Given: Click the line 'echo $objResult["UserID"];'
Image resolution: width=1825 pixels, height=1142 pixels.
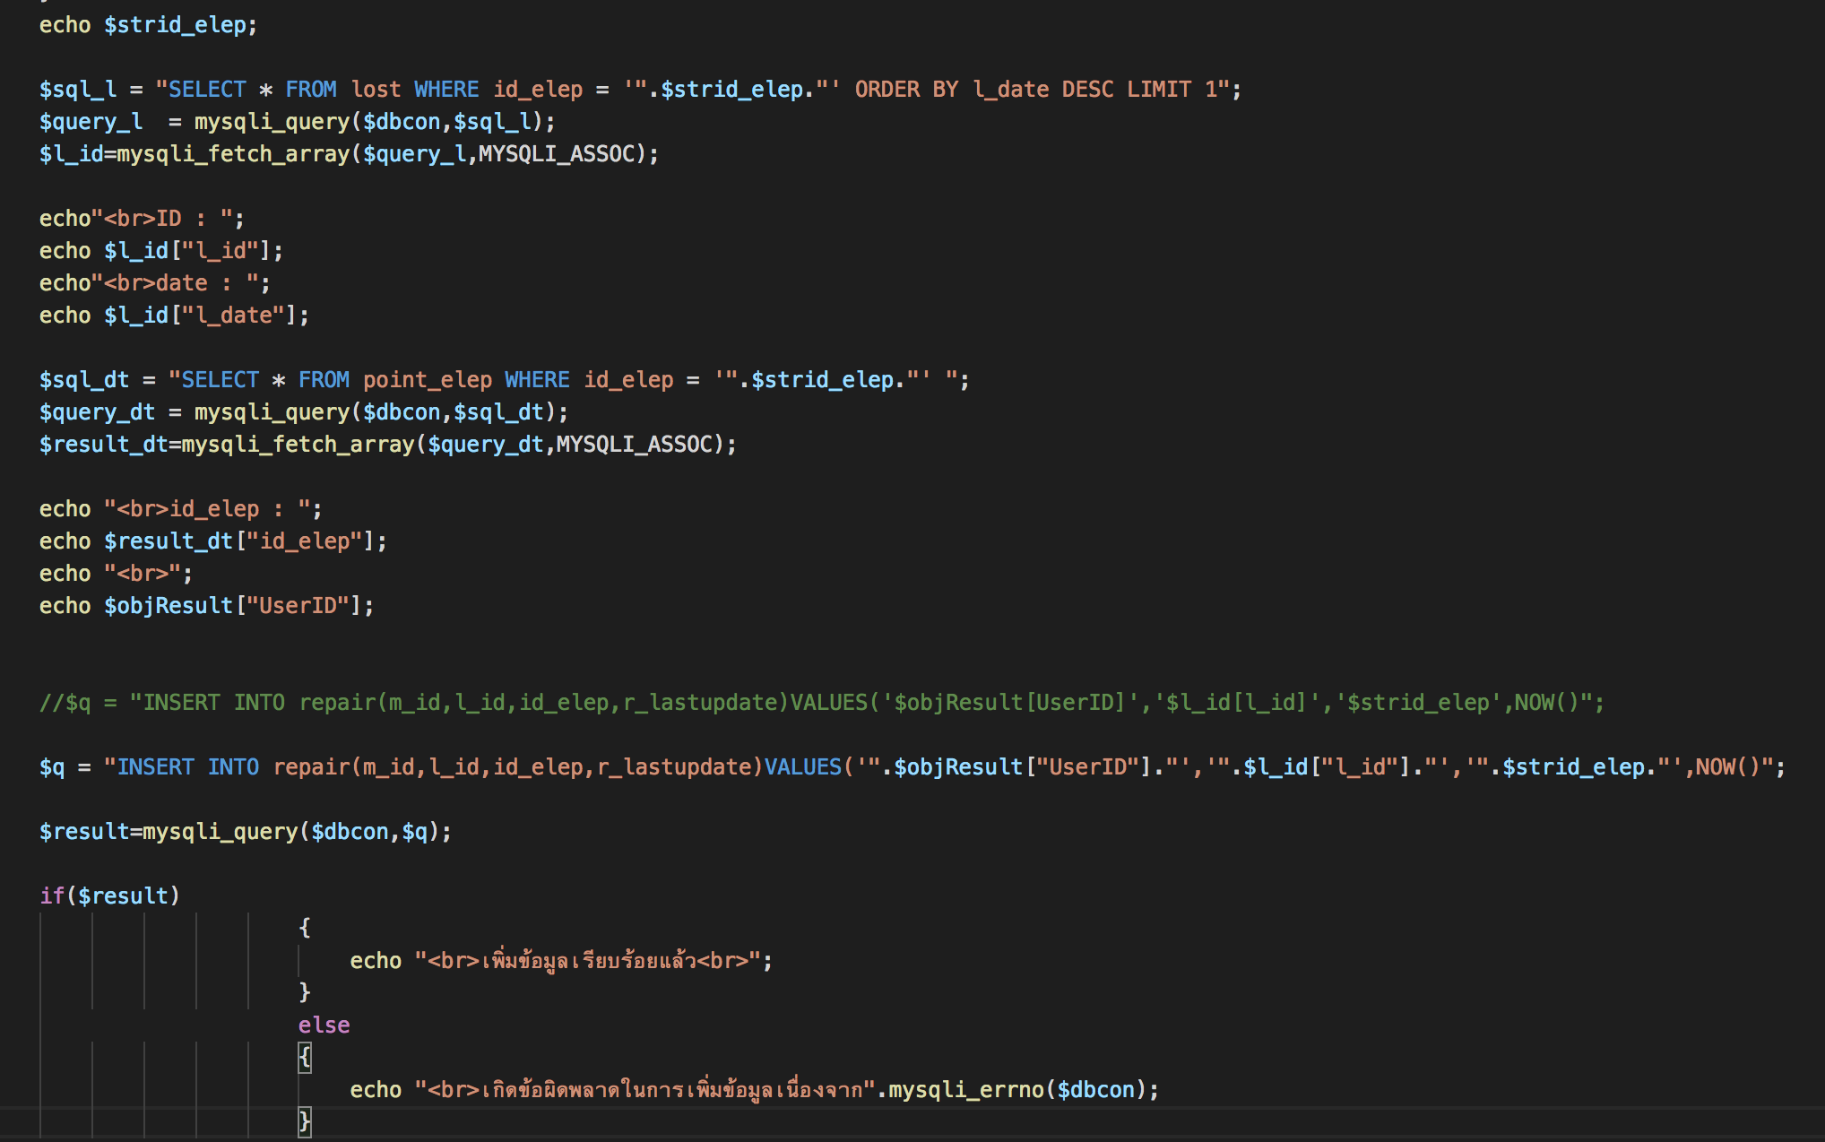Looking at the screenshot, I should pos(206,606).
